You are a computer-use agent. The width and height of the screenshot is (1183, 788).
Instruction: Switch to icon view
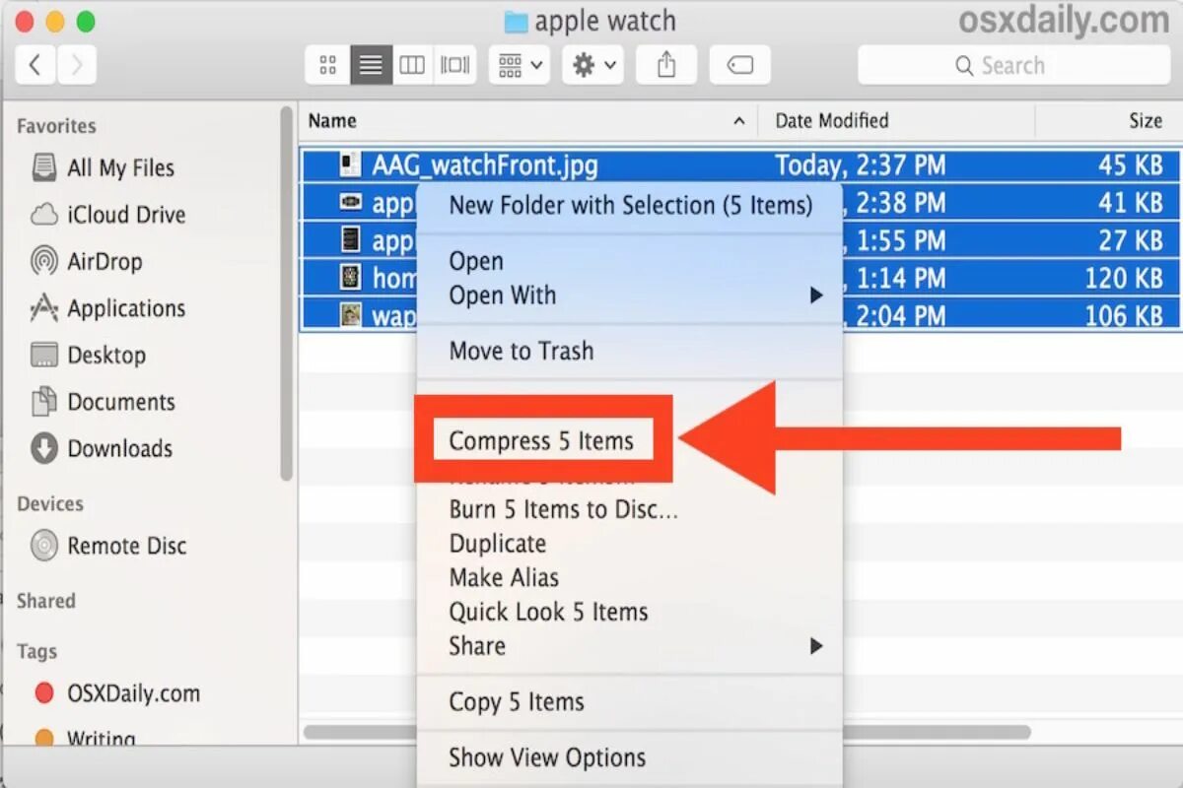pos(328,65)
